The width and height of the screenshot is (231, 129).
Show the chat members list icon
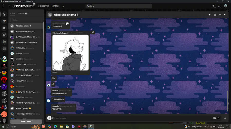[x=215, y=15]
